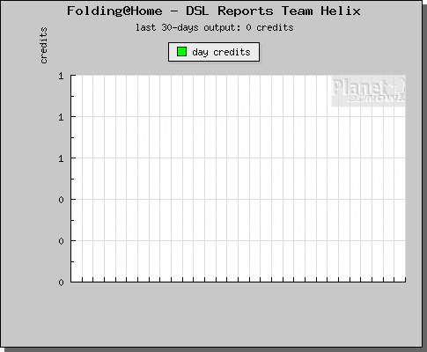This screenshot has height=352, width=427.
Task: Click the third '1' y-axis label
Action: pyautogui.click(x=61, y=158)
